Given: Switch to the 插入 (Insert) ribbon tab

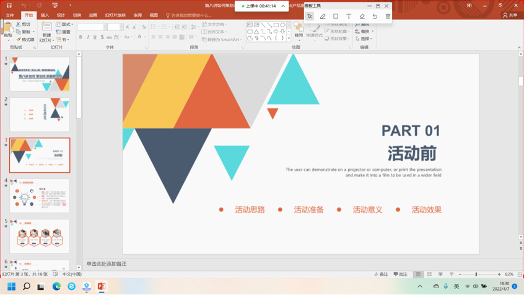Looking at the screenshot, I should pos(45,15).
